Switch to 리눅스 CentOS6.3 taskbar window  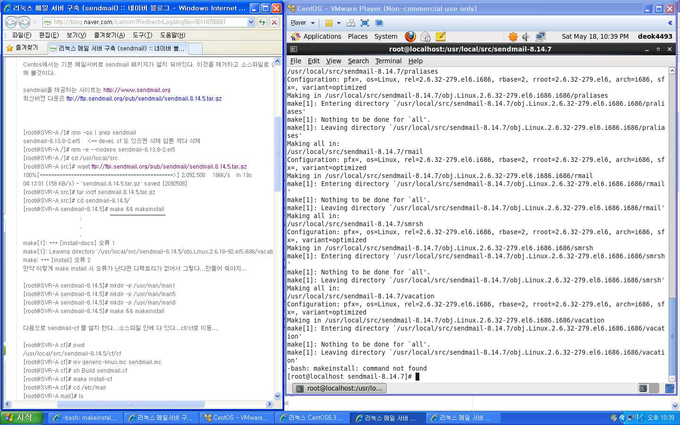(x=312, y=418)
